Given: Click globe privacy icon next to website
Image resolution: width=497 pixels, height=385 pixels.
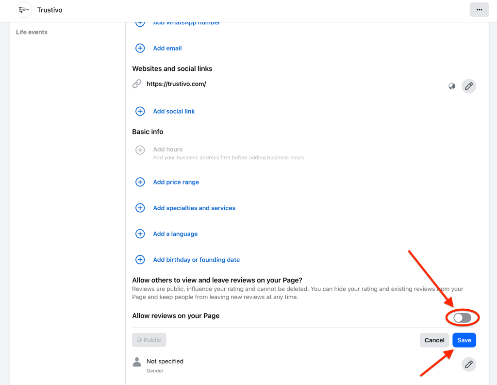Looking at the screenshot, I should pyautogui.click(x=452, y=86).
